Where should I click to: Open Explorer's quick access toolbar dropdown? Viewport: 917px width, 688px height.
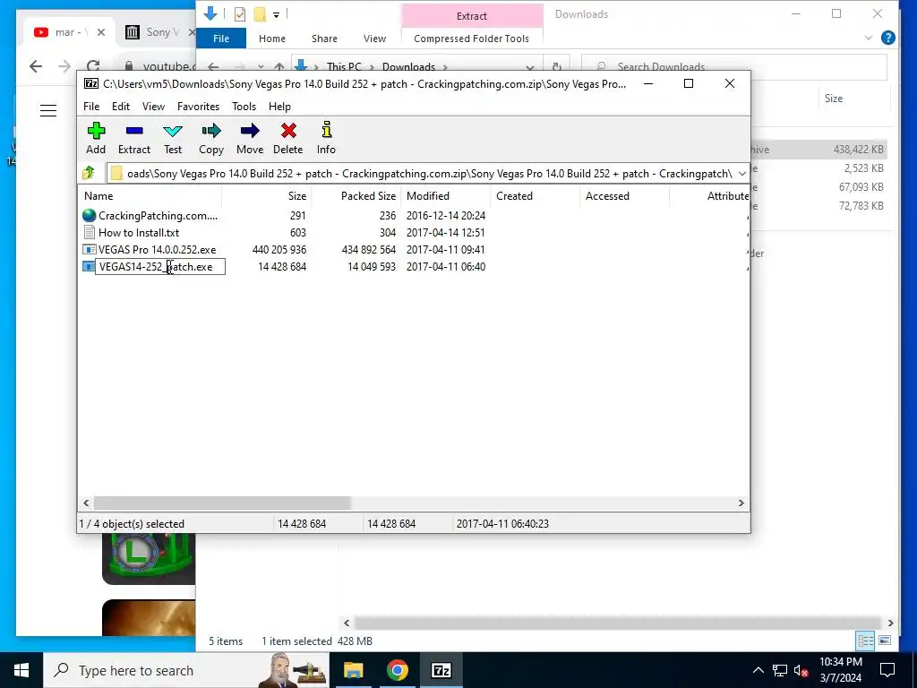276,14
